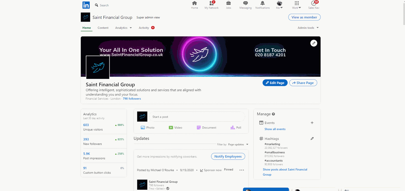Focus the Search field
This screenshot has width=405, height=191.
[104, 5]
